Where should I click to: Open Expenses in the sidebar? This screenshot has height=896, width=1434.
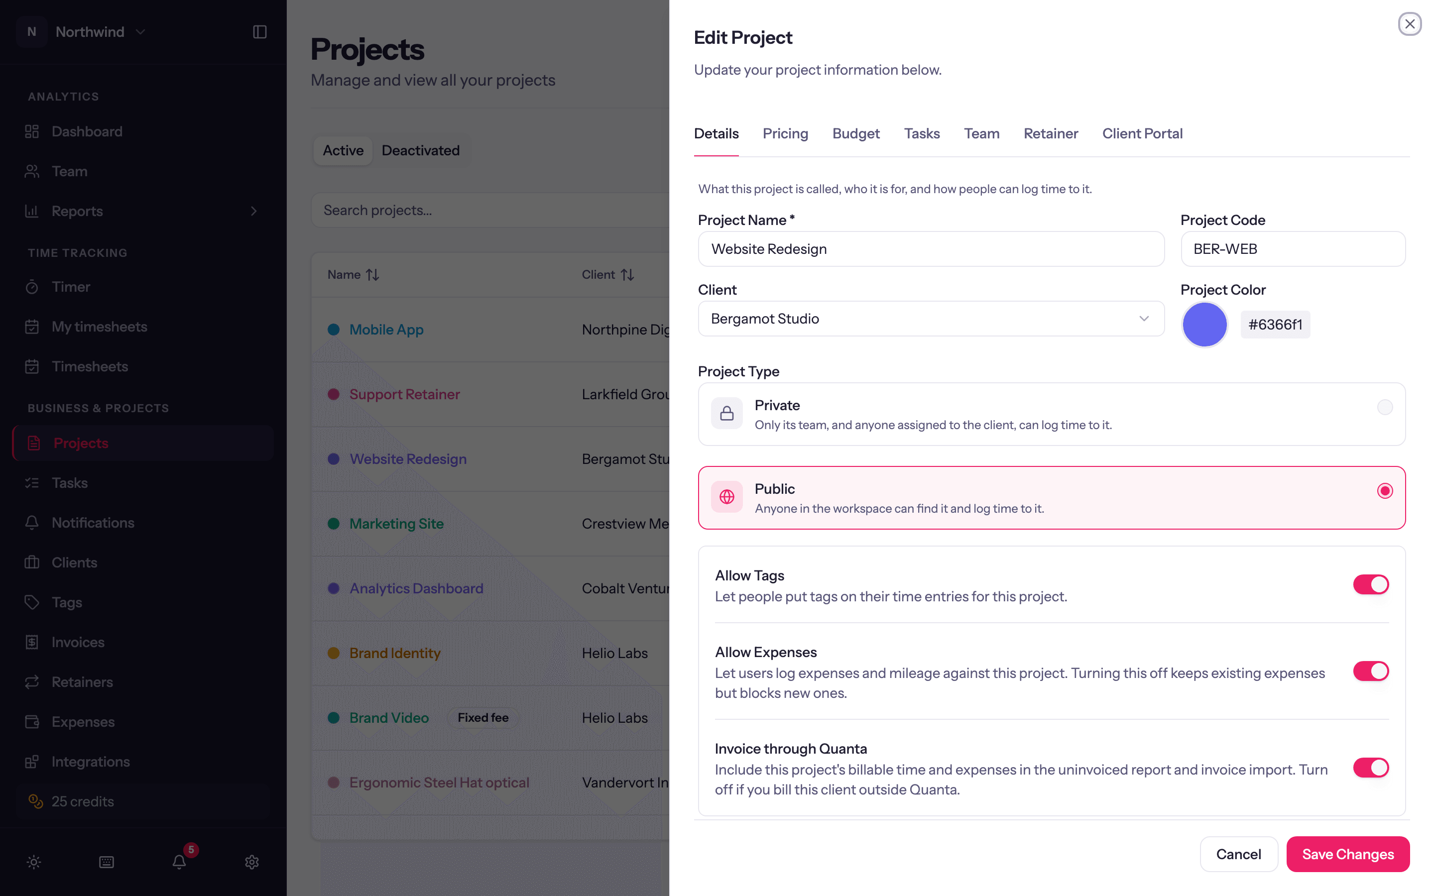click(x=83, y=722)
